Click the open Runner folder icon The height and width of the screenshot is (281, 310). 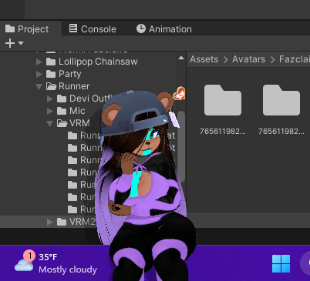(x=51, y=86)
